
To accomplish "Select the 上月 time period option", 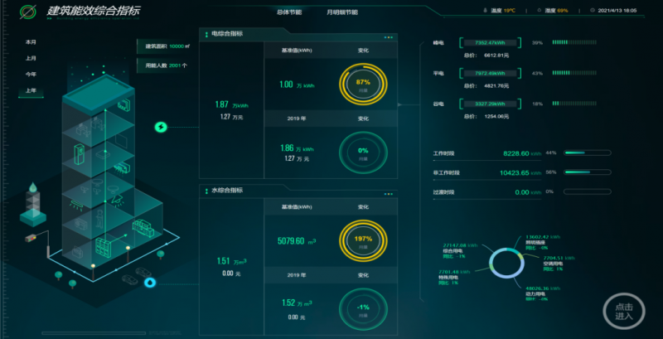I will click(x=31, y=58).
